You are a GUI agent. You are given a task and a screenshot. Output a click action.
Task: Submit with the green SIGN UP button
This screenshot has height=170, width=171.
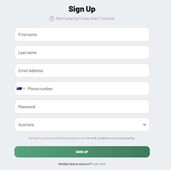(82, 152)
